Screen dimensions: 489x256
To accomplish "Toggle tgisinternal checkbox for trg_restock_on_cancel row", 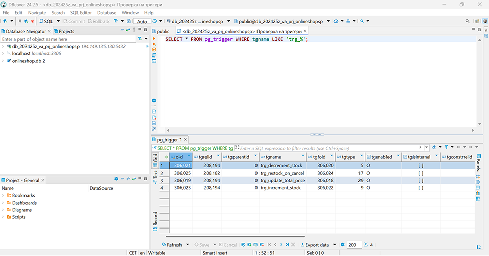I will coord(420,173).
